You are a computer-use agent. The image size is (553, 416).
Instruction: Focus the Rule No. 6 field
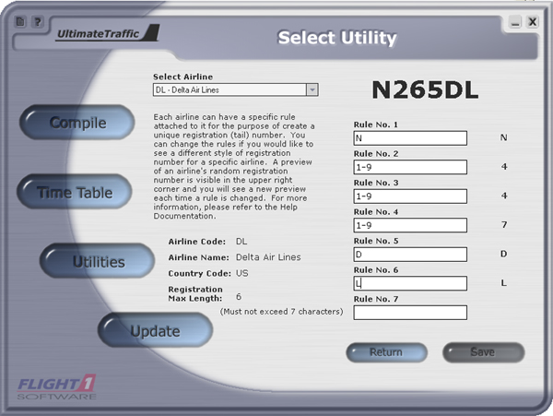pyautogui.click(x=410, y=283)
